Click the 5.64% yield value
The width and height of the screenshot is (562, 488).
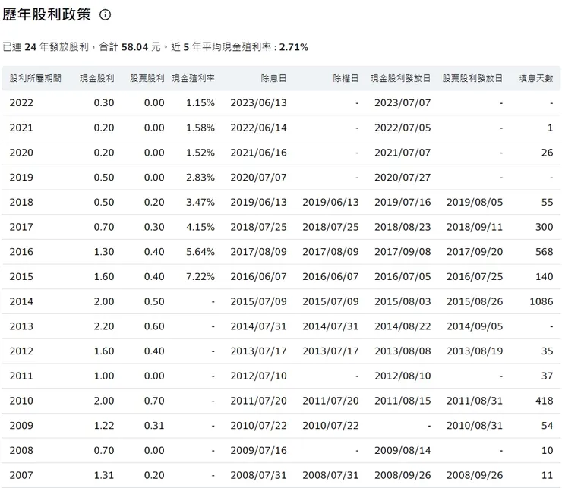pos(200,252)
